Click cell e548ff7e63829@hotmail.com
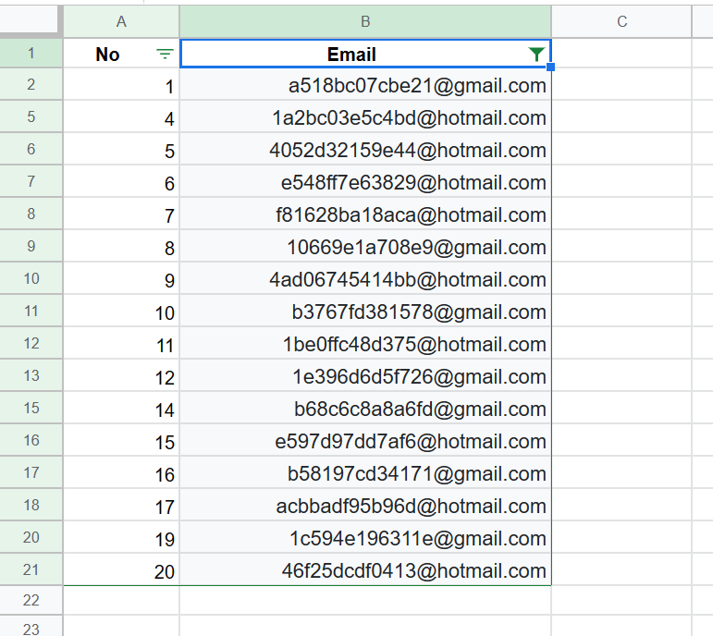The image size is (713, 636). point(365,181)
